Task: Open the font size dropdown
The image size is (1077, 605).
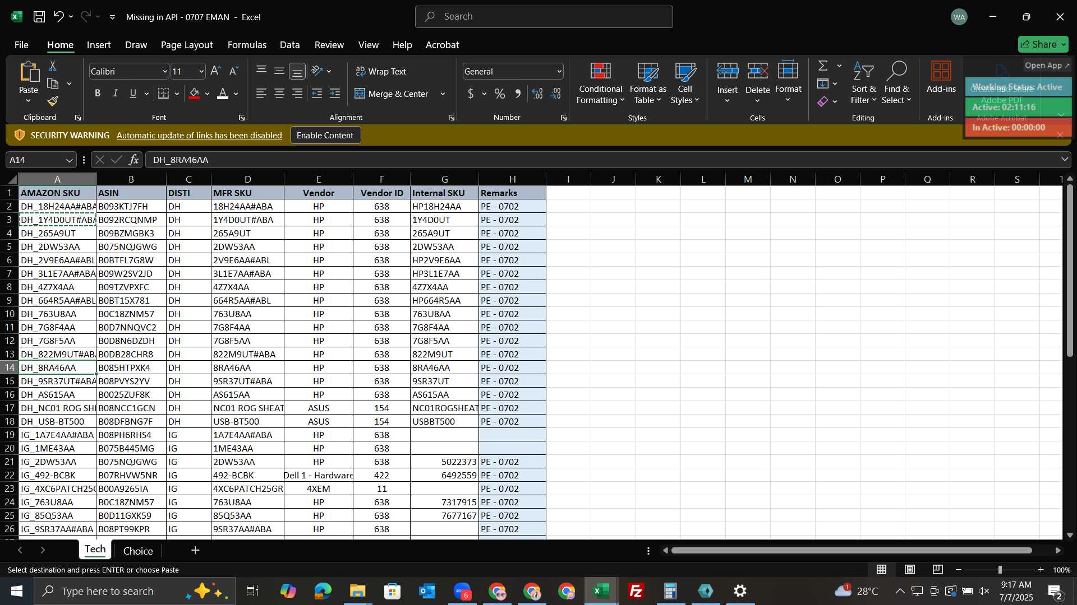Action: tap(201, 71)
